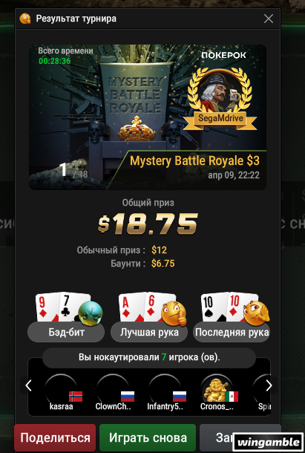305x453 pixels.
Task: Select knocked-out player kasraa avatar
Action: coord(62,389)
